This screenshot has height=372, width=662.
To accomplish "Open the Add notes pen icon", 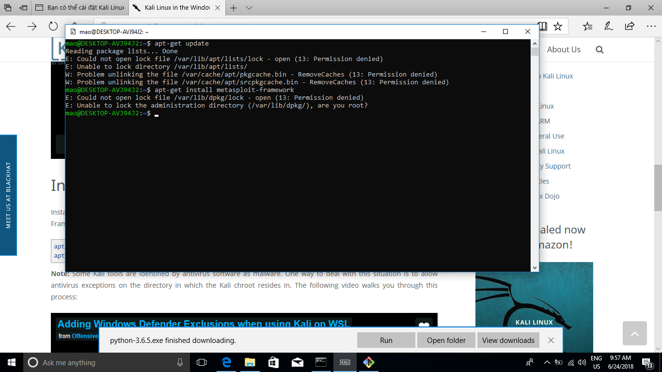I will click(x=608, y=26).
